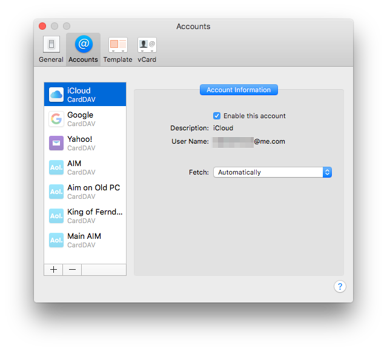Select the Main AIM account name

coord(84,236)
